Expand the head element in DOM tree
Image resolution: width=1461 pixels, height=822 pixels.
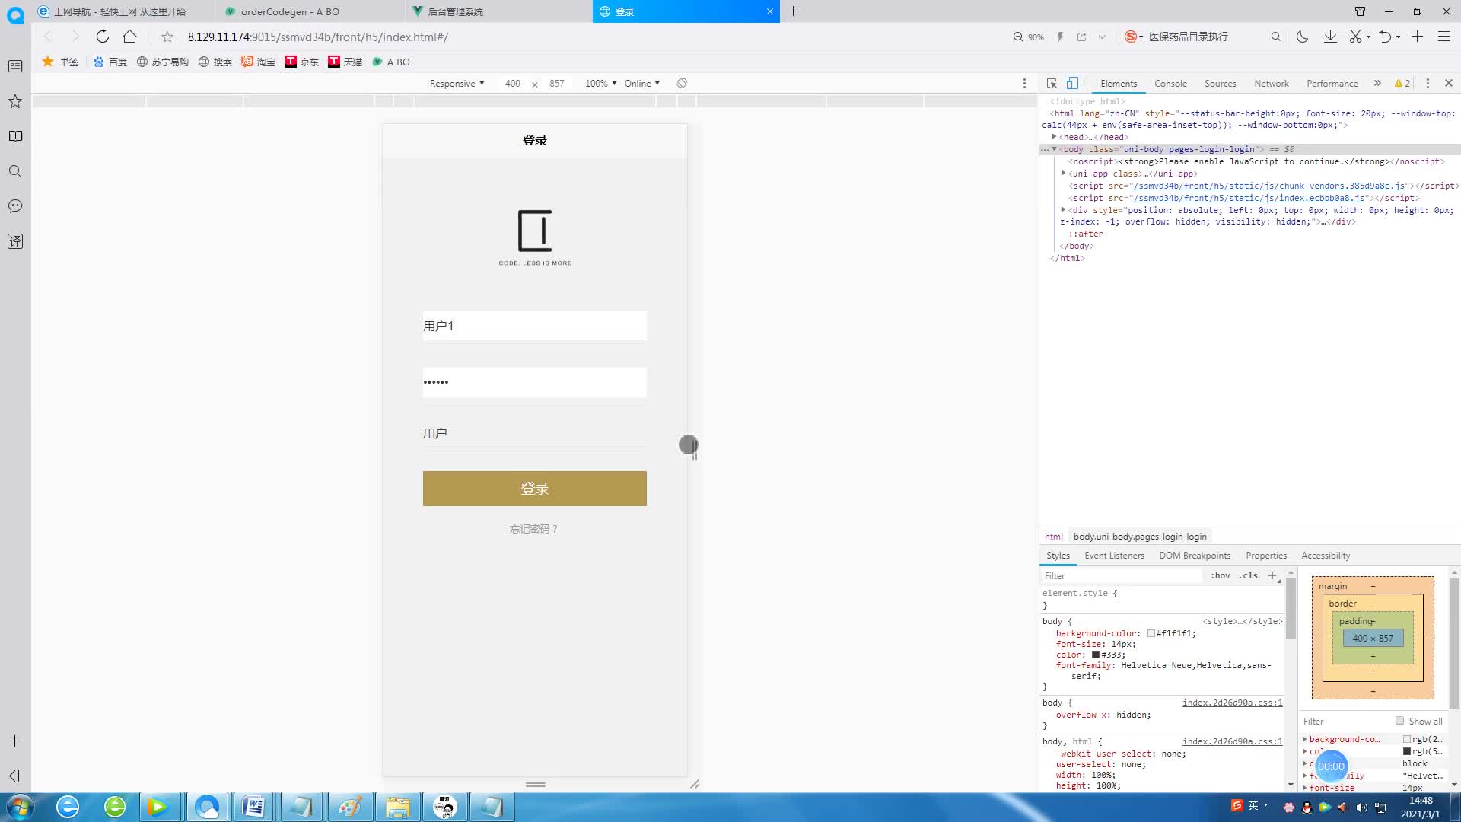(x=1054, y=137)
